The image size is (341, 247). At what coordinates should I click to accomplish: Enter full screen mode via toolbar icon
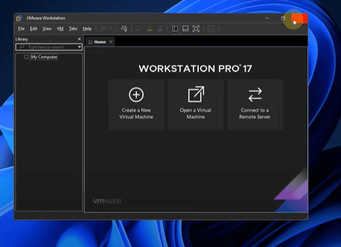(196, 28)
